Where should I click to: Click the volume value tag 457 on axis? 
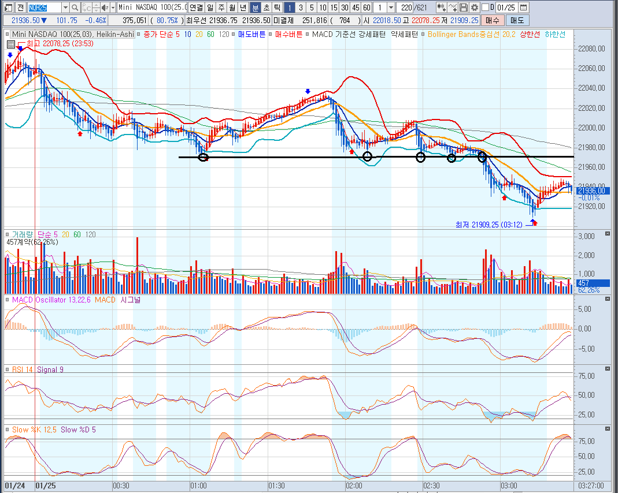pos(593,283)
